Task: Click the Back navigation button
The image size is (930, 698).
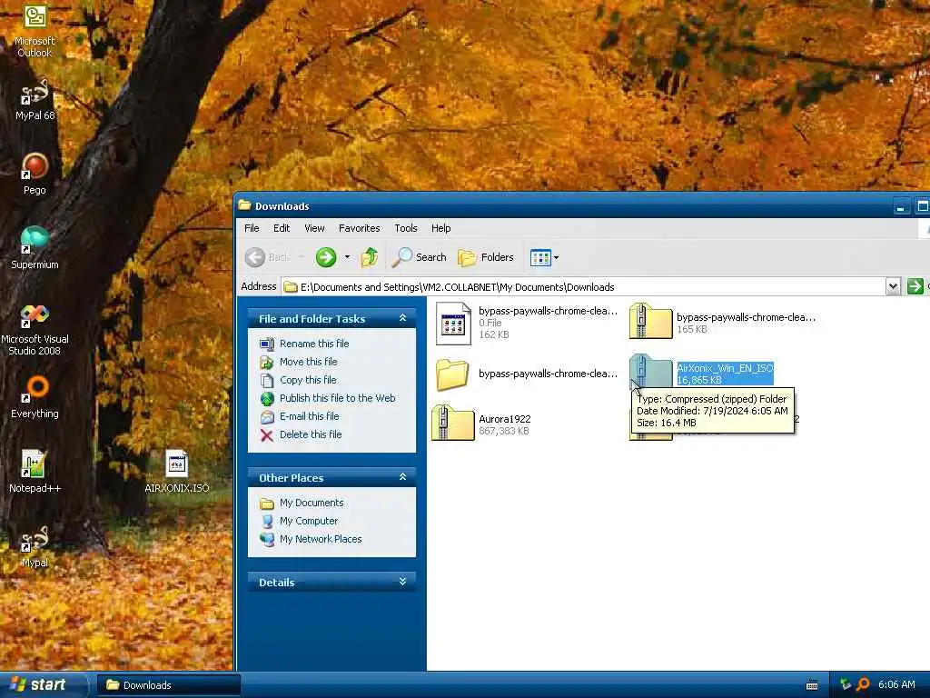Action: tap(268, 257)
